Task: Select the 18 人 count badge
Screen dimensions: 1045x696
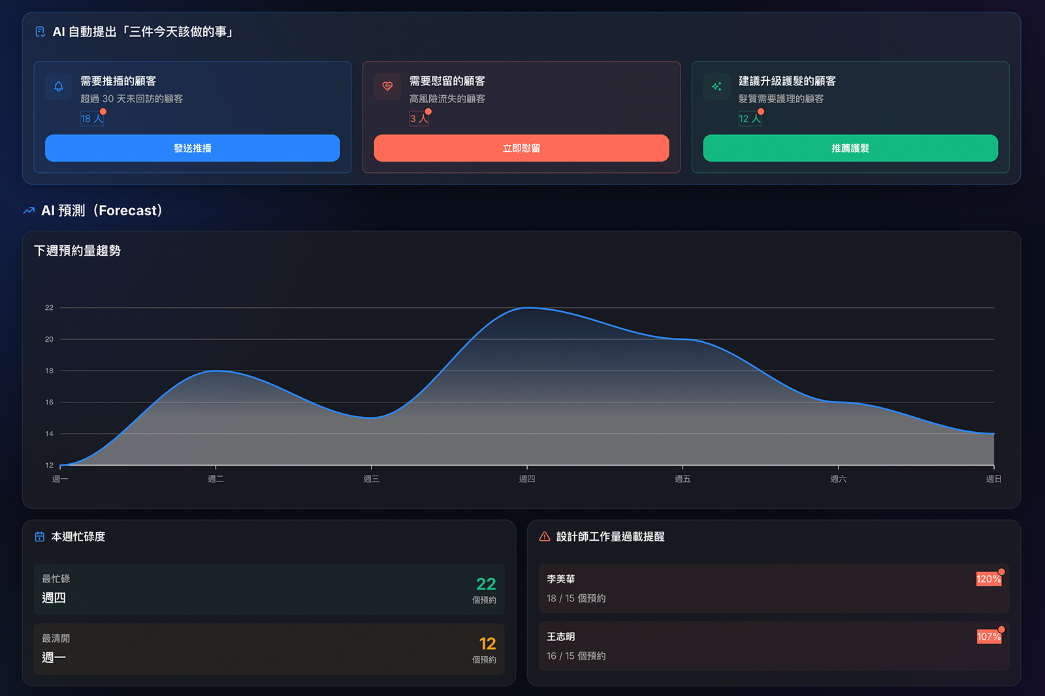Action: click(x=91, y=119)
